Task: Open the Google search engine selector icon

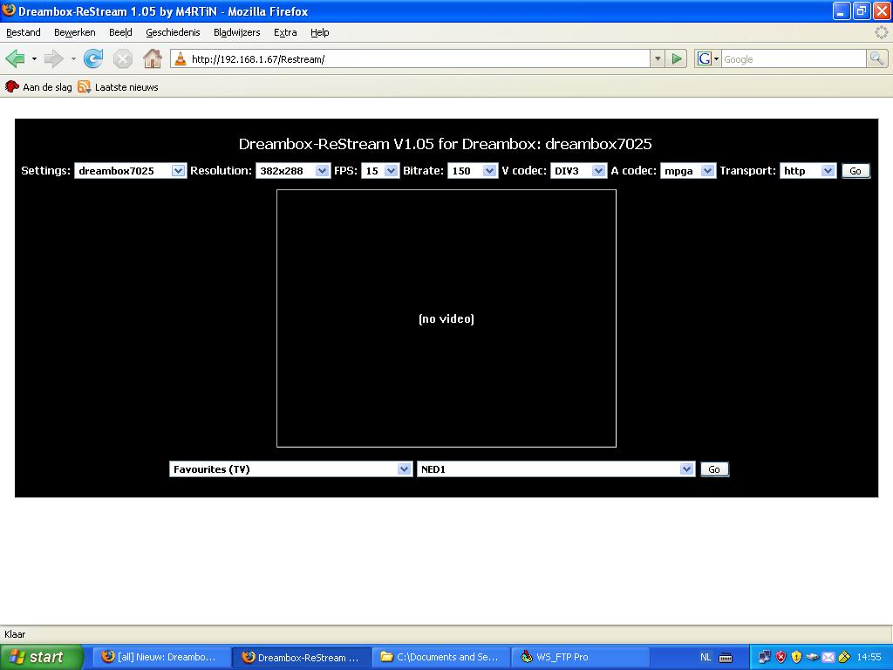Action: pos(708,58)
